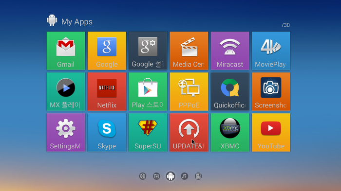Launch the Screenshot app

(x=271, y=91)
